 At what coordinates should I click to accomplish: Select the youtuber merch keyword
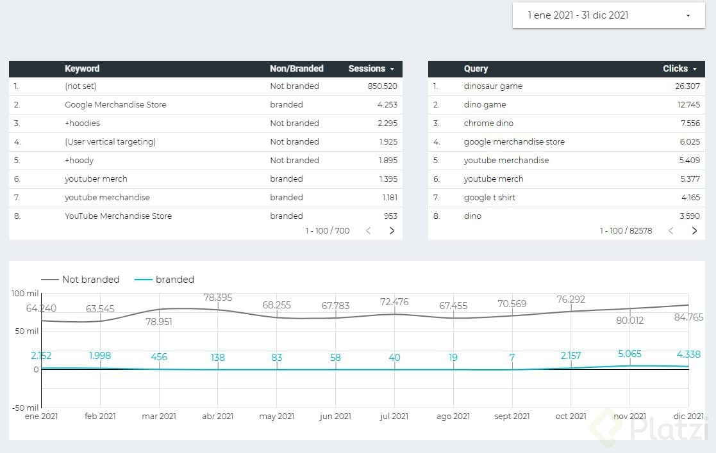pos(96,179)
